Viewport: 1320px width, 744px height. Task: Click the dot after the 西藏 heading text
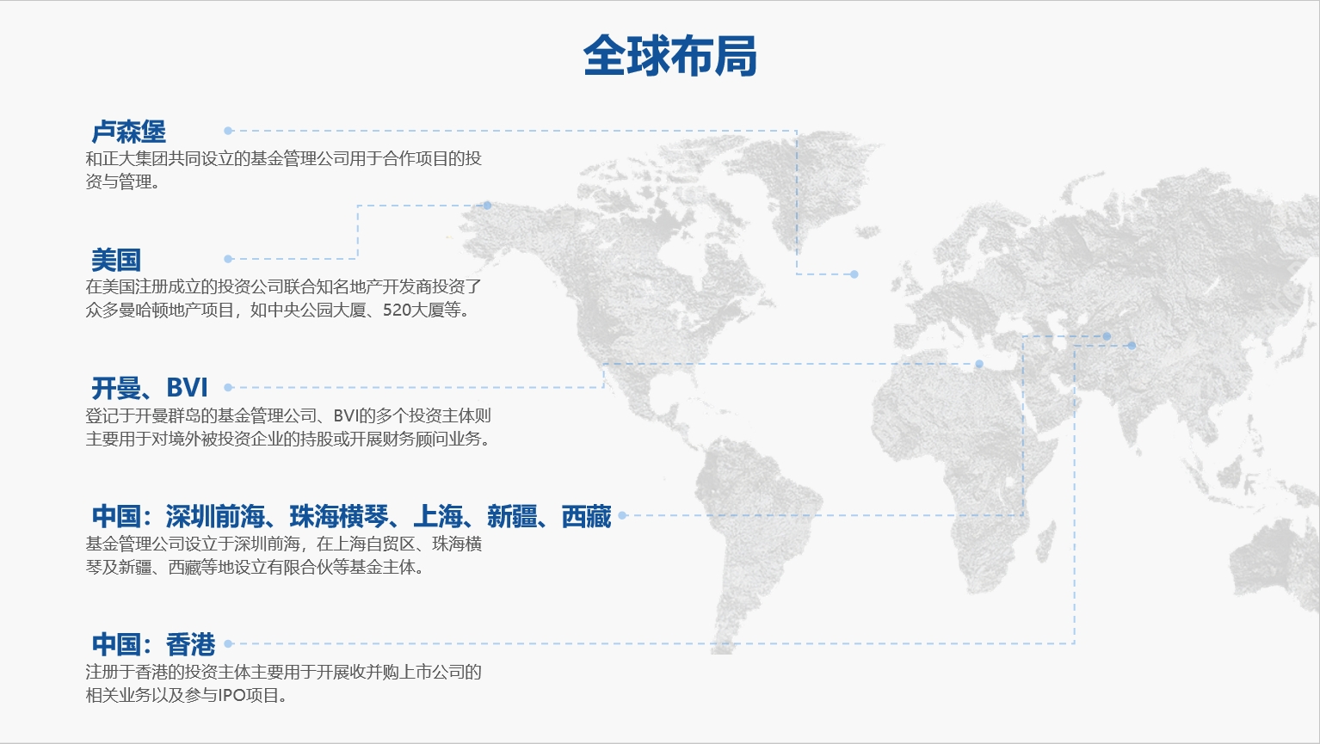coord(622,515)
